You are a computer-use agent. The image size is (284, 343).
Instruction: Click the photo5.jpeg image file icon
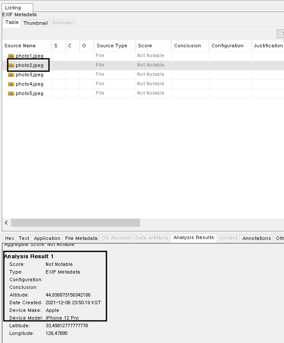pos(11,93)
